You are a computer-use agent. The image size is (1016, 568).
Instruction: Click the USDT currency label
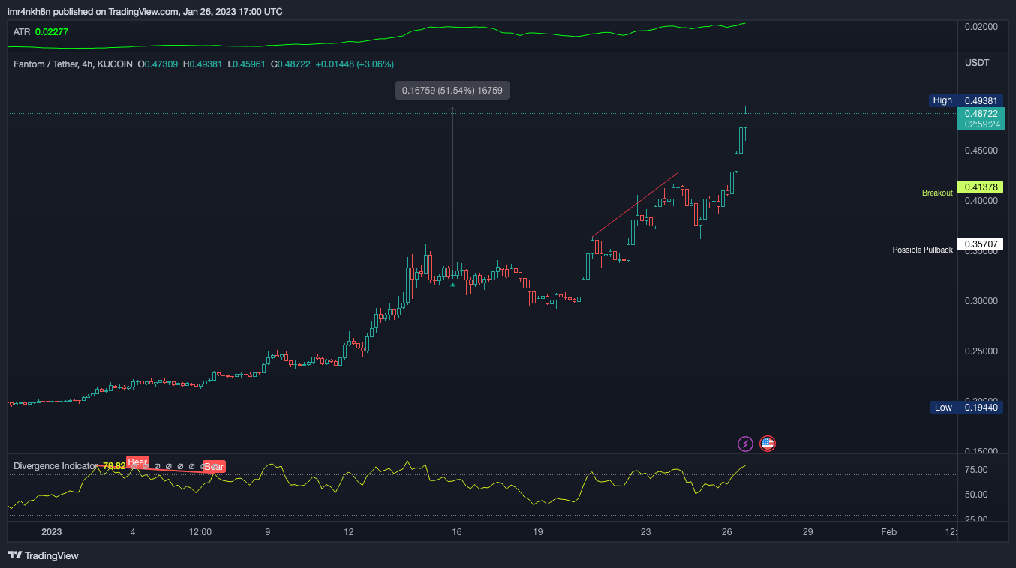(977, 62)
